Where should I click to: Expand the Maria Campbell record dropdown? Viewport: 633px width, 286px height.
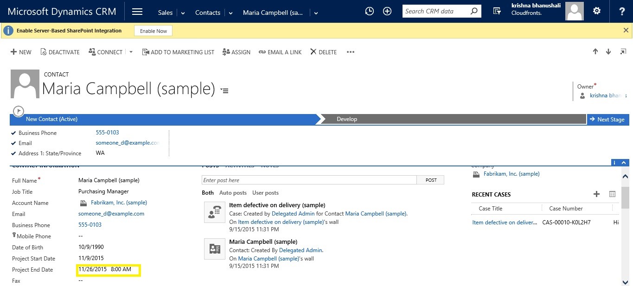coord(316,13)
